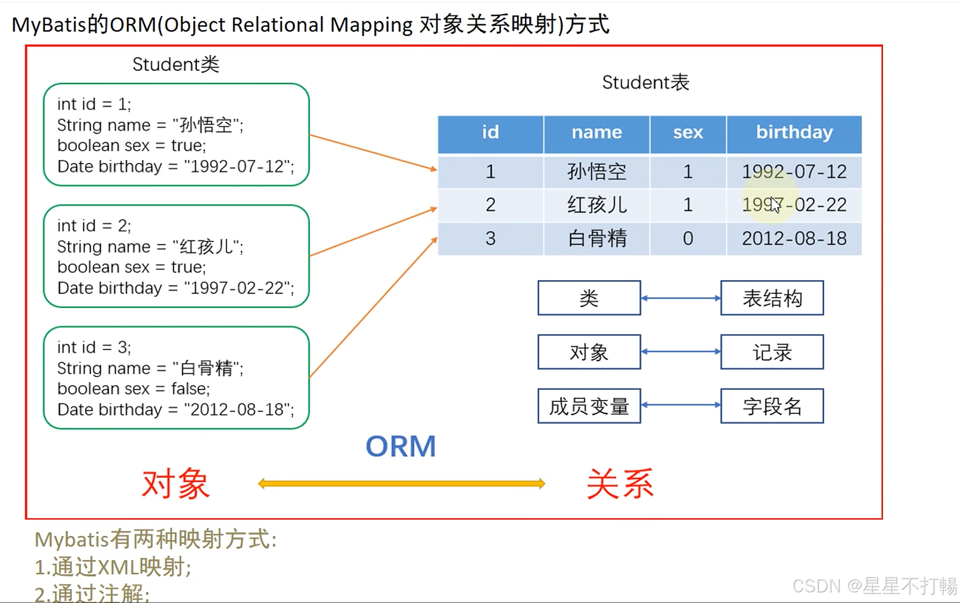The height and width of the screenshot is (603, 960).
Task: Click the 'int id = 3;' line
Action: [94, 347]
